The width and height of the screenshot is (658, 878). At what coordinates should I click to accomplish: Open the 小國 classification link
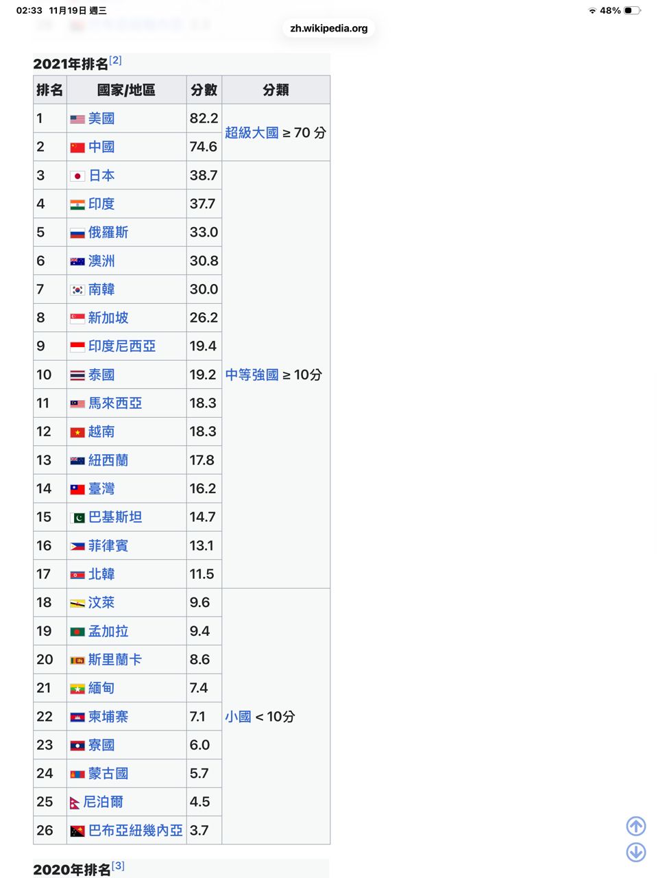[x=238, y=716]
